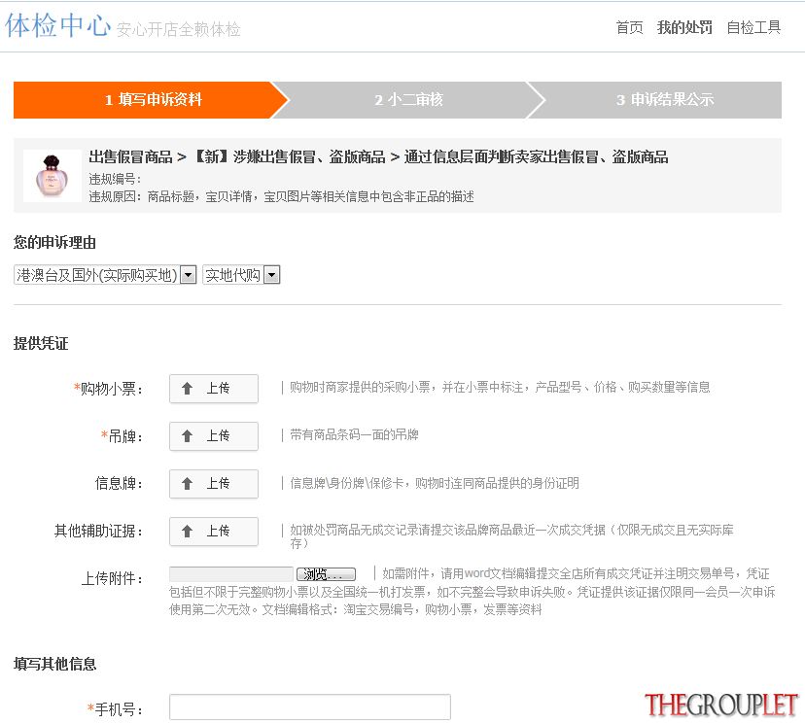The width and height of the screenshot is (805, 723).
Task: Focus the 手机号 input field
Action: pos(310,707)
